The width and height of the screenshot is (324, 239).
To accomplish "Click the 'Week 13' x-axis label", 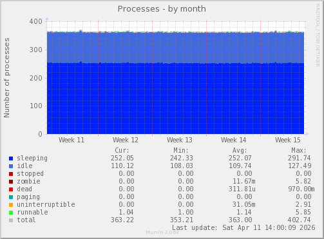I will tap(180, 140).
